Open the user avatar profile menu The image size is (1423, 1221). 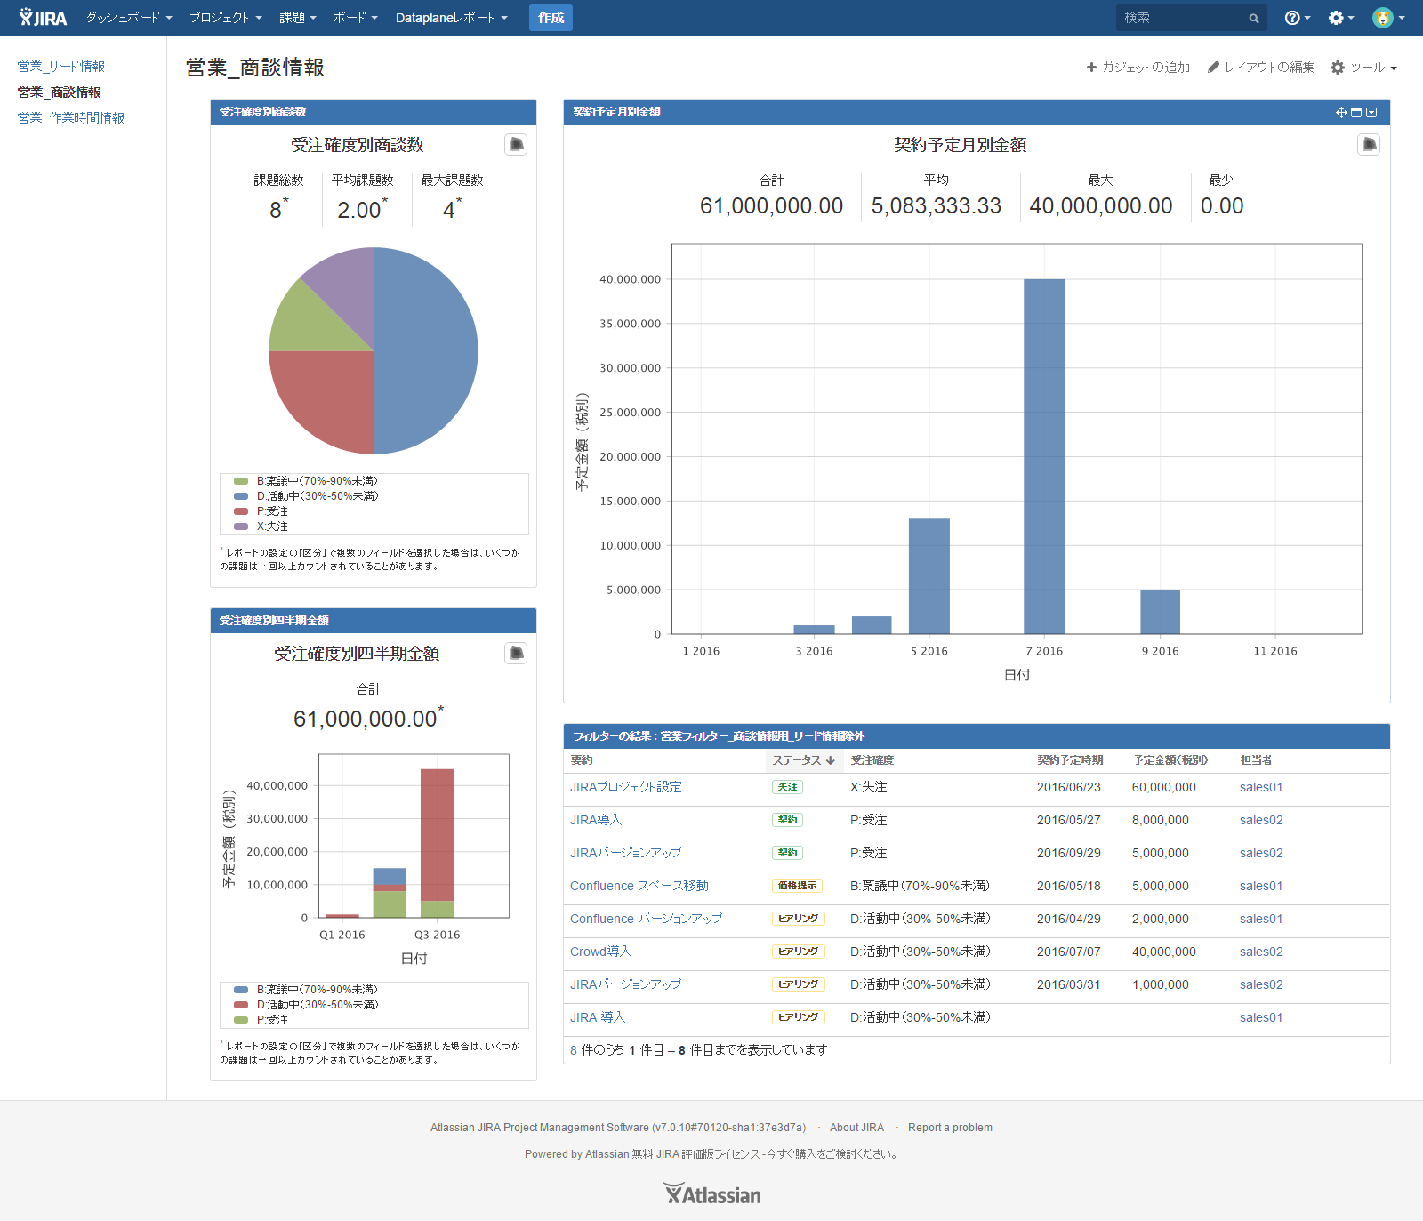(x=1388, y=18)
